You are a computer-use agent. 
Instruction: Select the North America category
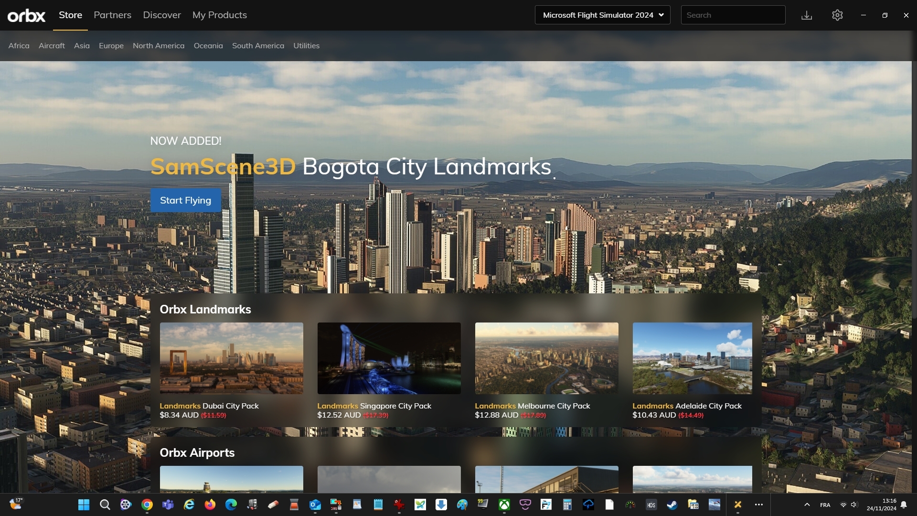click(x=159, y=46)
